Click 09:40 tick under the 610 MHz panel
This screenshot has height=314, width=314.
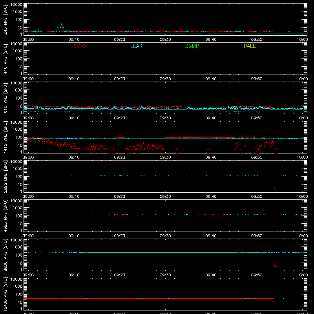tap(211, 118)
